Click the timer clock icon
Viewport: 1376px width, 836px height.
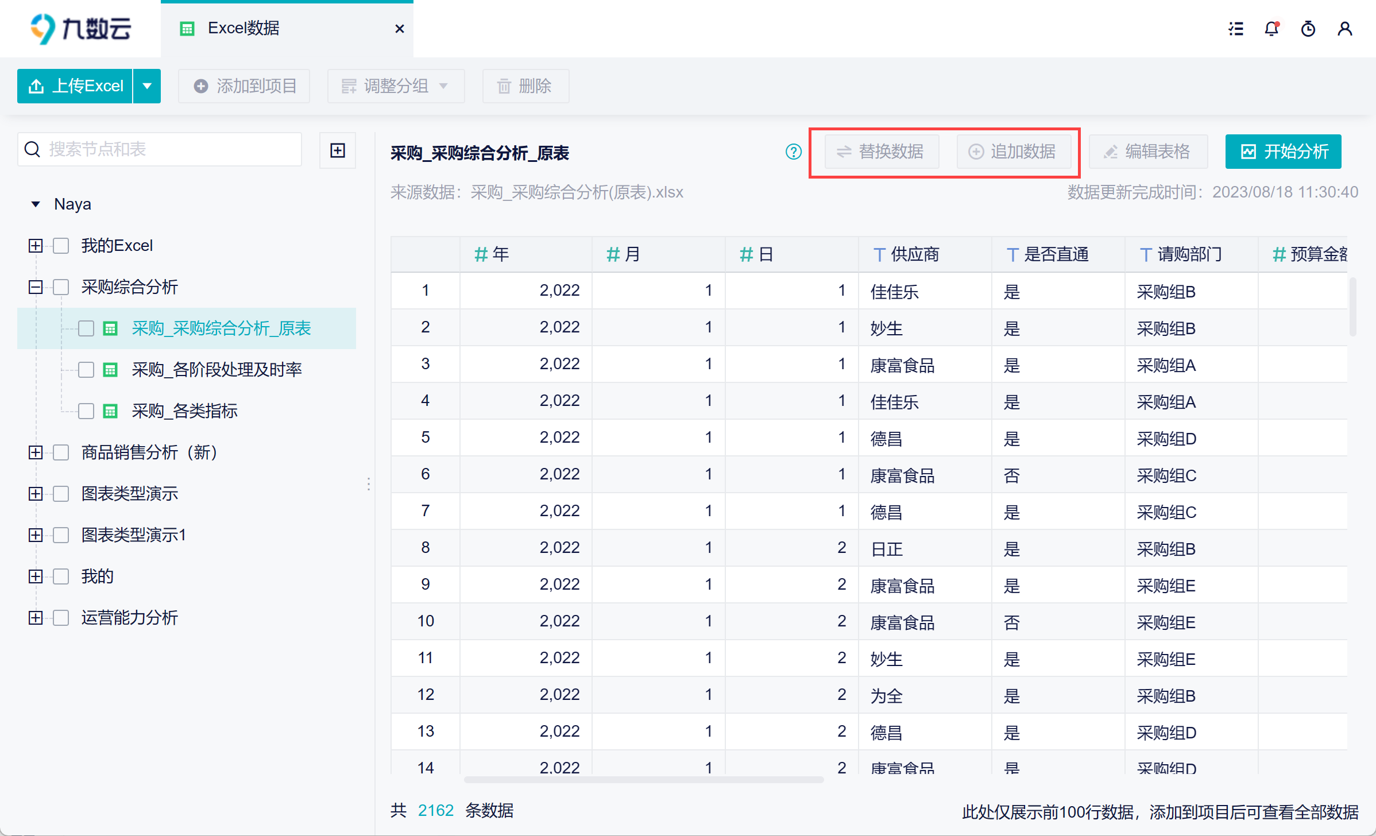[1308, 29]
